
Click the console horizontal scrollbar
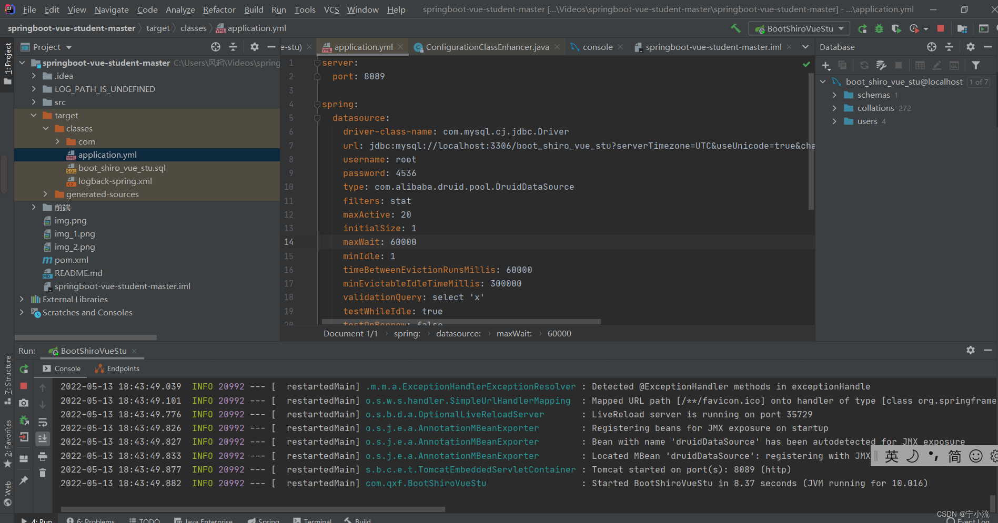tap(253, 509)
